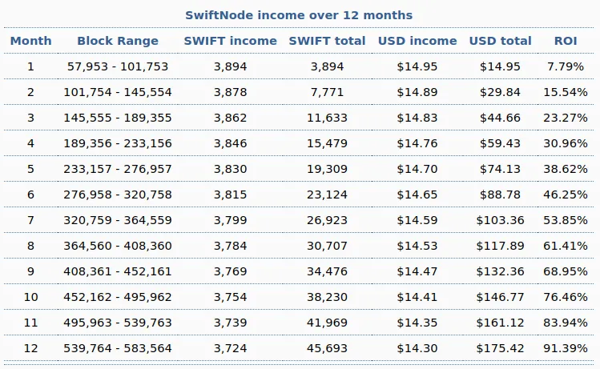This screenshot has width=600, height=369.
Task: Click ROI value '30.96%'
Action: [566, 143]
